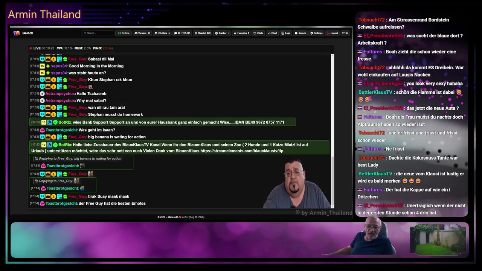
Task: Open the Spruch section
Action: point(300,33)
